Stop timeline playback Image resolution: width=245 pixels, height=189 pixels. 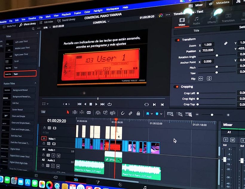coord(91,104)
